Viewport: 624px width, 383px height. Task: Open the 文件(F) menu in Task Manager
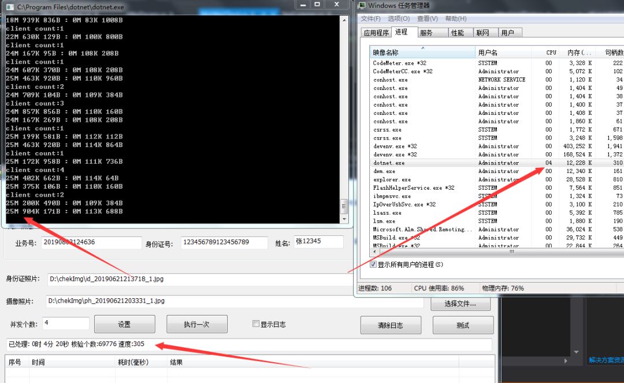370,19
